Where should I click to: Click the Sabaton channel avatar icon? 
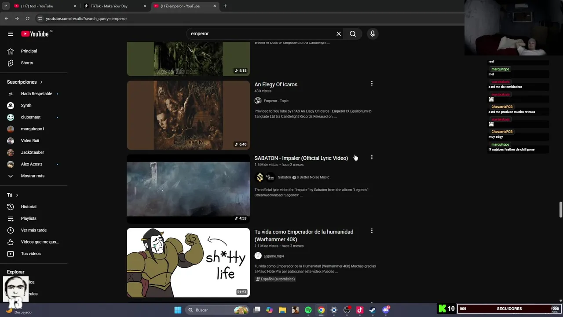260,177
